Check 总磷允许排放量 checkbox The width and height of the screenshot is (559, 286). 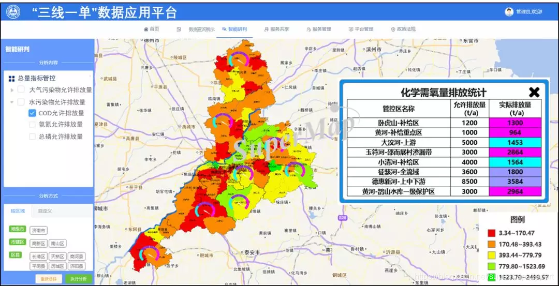[32, 137]
